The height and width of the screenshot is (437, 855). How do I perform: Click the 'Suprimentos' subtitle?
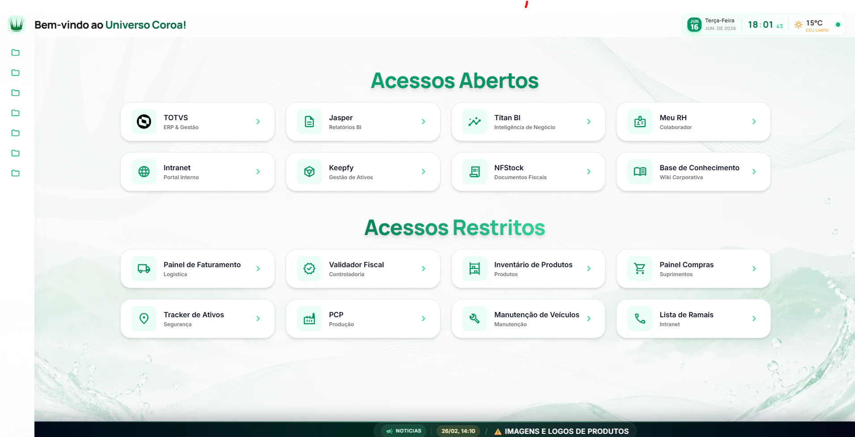(676, 274)
